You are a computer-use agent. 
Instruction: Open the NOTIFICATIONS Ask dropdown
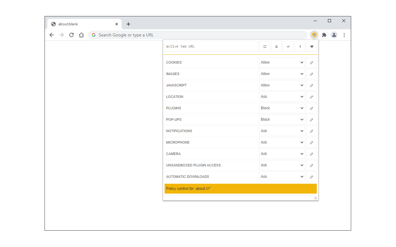coord(282,131)
